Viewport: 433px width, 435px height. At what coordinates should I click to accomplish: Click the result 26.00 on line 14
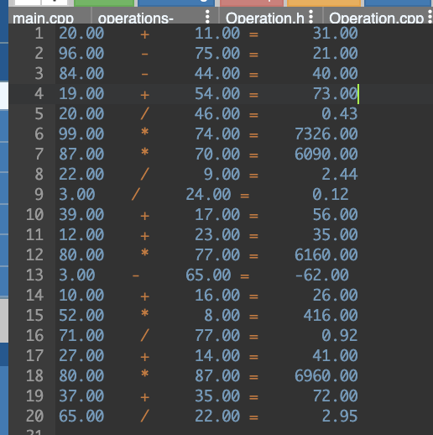tap(335, 296)
